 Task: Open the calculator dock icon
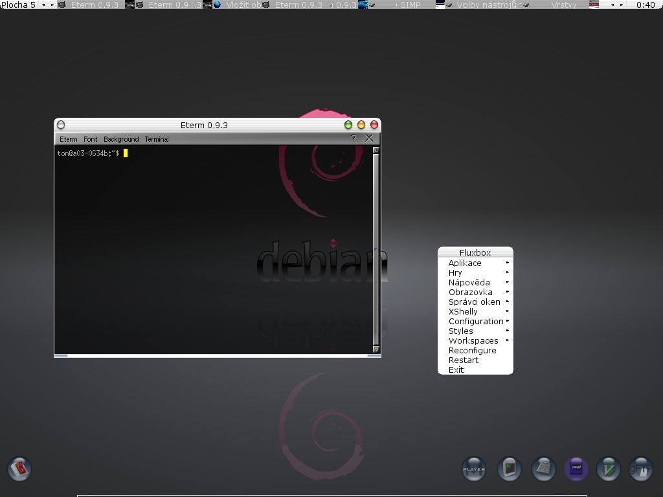(x=545, y=469)
